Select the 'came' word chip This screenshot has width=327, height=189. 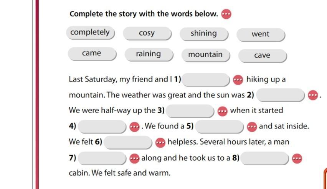[92, 54]
